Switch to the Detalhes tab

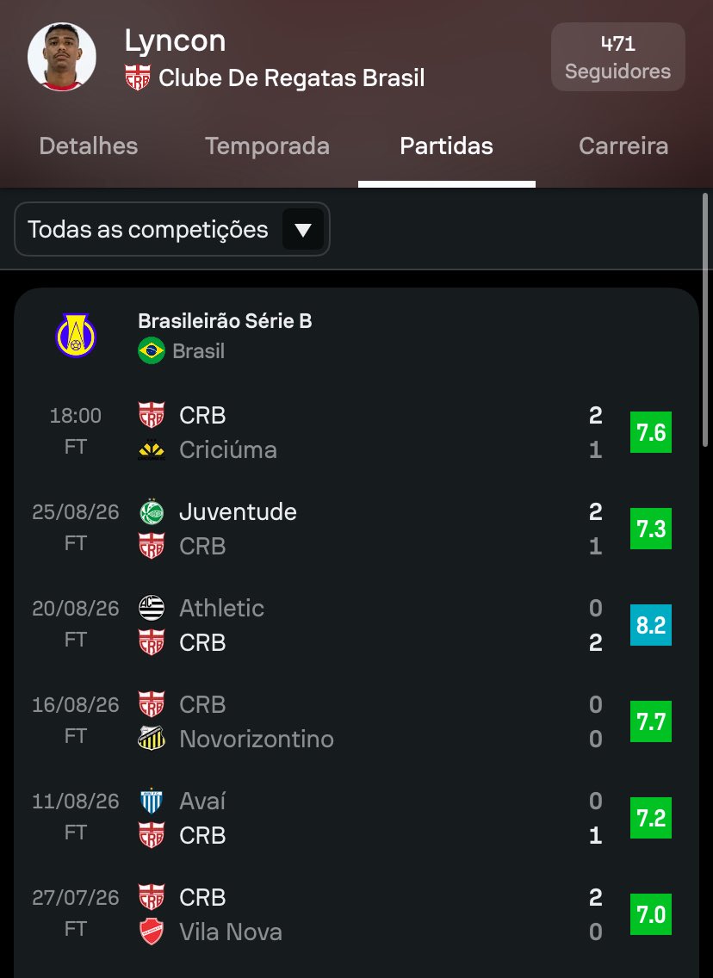tap(89, 146)
